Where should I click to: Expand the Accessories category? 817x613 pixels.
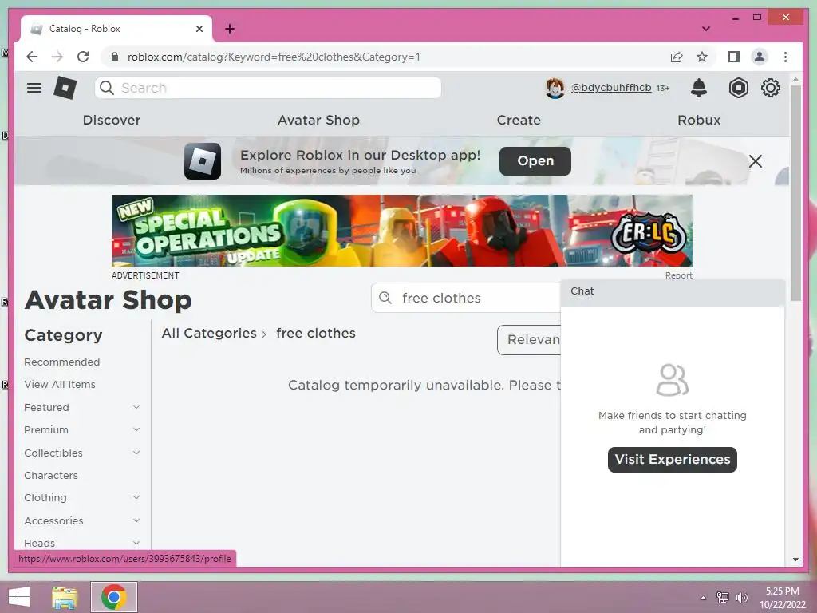tap(136, 520)
